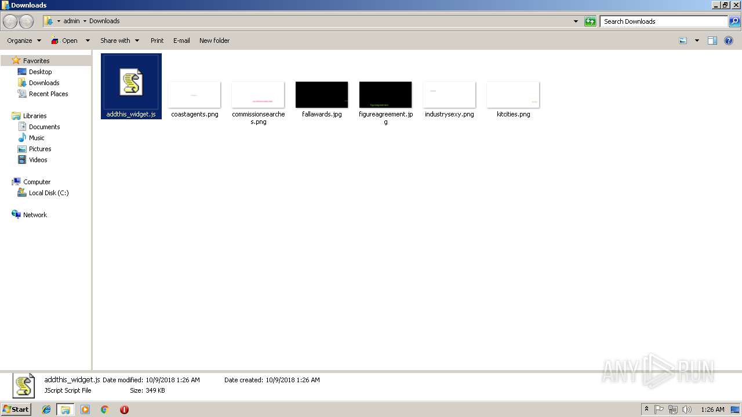Click Print in the toolbar

[157, 41]
